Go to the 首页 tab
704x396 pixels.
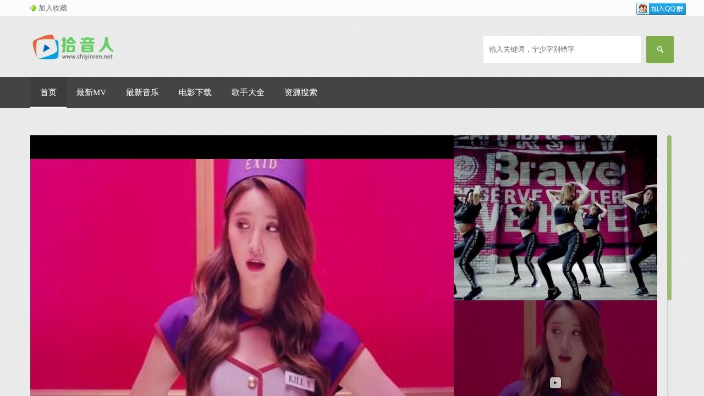click(x=48, y=92)
